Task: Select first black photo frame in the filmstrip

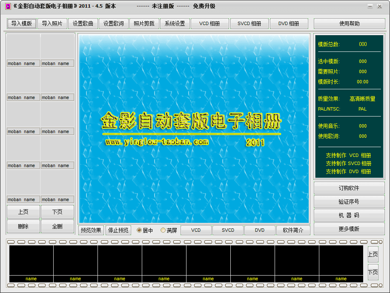Action: (32, 260)
